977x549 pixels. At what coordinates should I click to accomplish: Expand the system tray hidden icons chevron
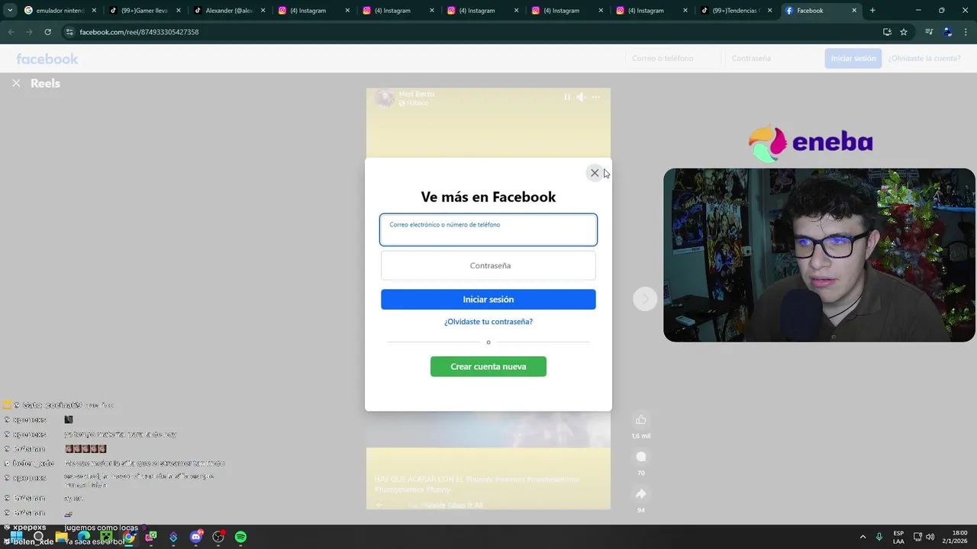[863, 537]
